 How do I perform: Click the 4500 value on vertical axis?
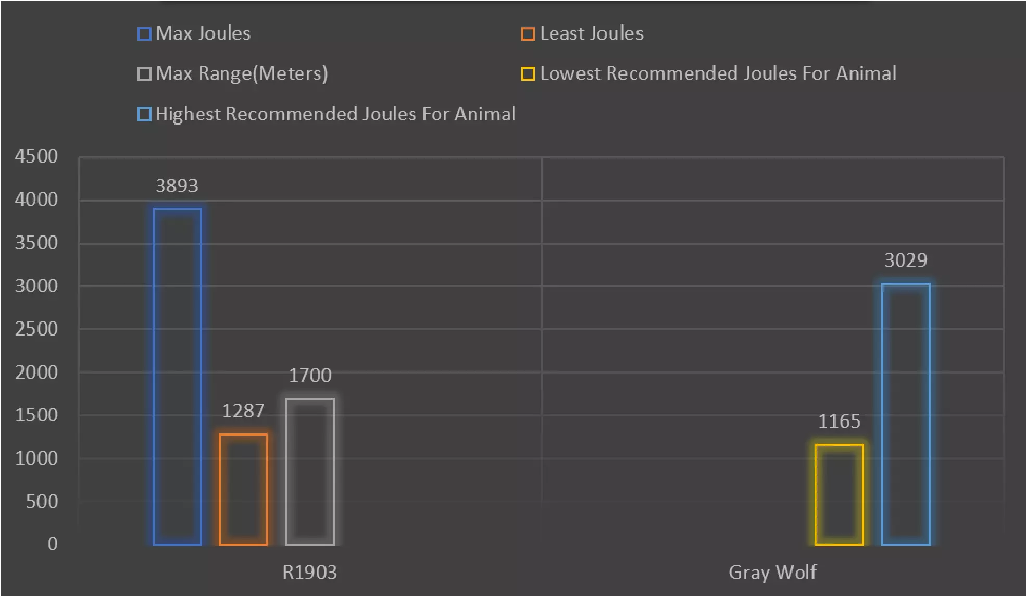(36, 156)
